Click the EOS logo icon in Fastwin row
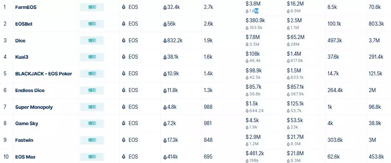 click(124, 140)
